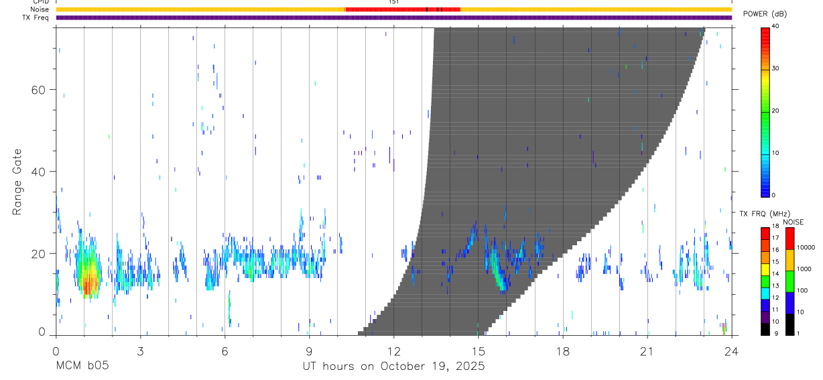Click the 10000 label on NOISE scale
The image size is (823, 380).
pos(806,247)
